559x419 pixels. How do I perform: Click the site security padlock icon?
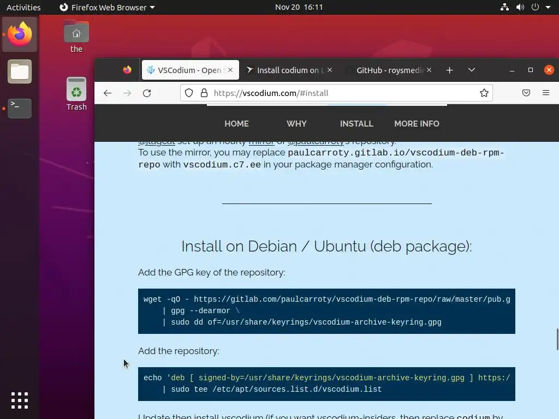(204, 93)
